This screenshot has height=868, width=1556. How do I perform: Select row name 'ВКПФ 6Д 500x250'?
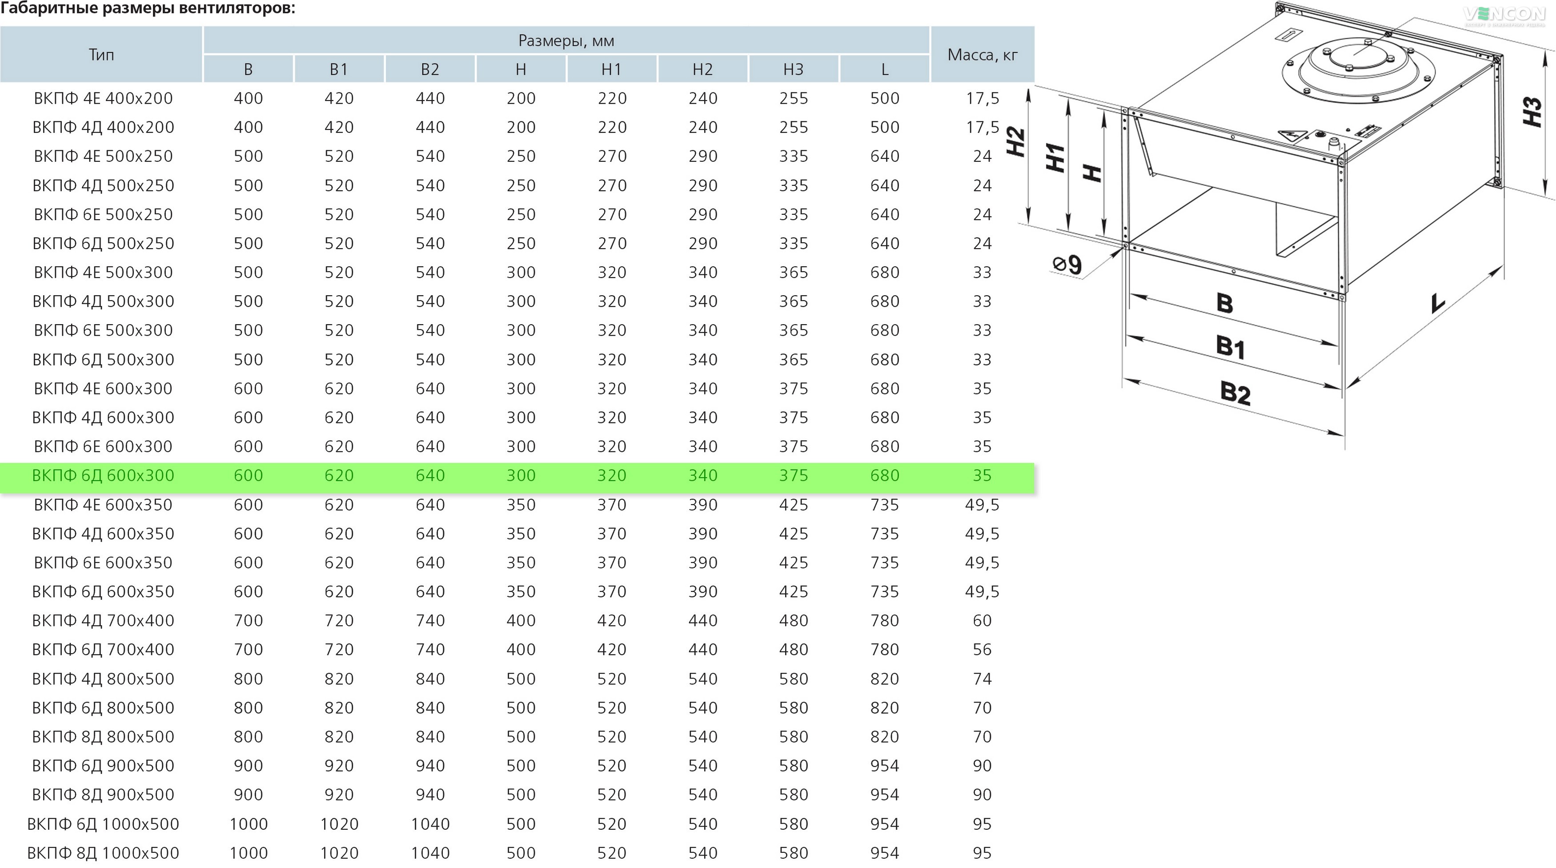click(103, 243)
